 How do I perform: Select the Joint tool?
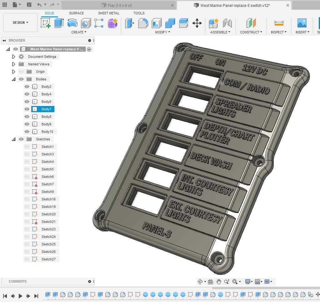[227, 23]
